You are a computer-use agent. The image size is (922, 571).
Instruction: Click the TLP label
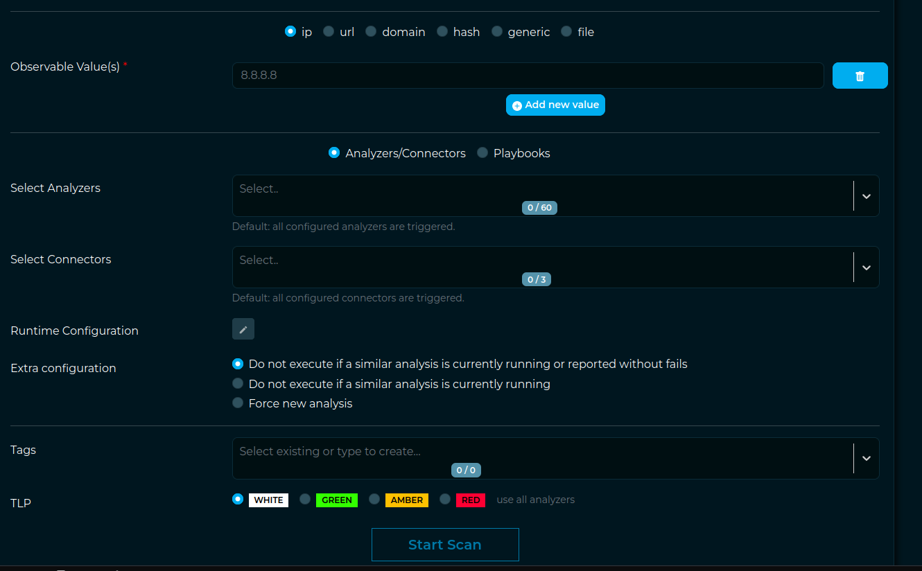(x=21, y=503)
